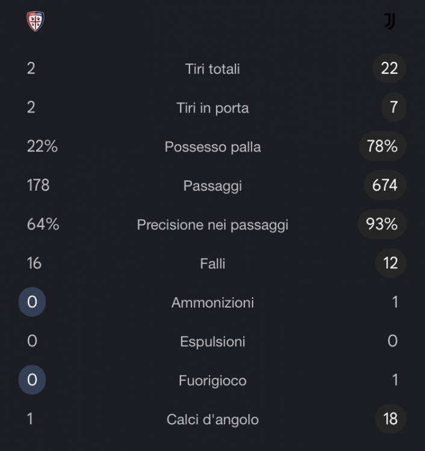Image resolution: width=425 pixels, height=451 pixels.
Task: Select the Passaggi stat label
Action: pyautogui.click(x=212, y=186)
